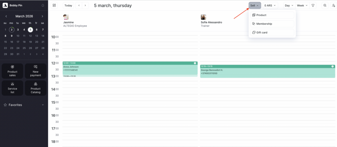The height and width of the screenshot is (147, 337).
Task: Choose Gift card from the Sell menu
Action: tap(272, 32)
